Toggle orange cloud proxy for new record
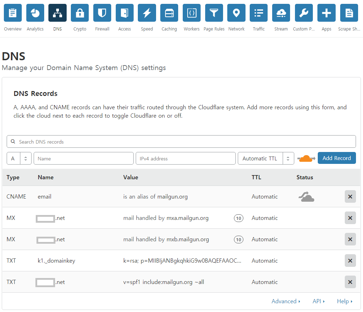The height and width of the screenshot is (312, 363). coord(306,159)
